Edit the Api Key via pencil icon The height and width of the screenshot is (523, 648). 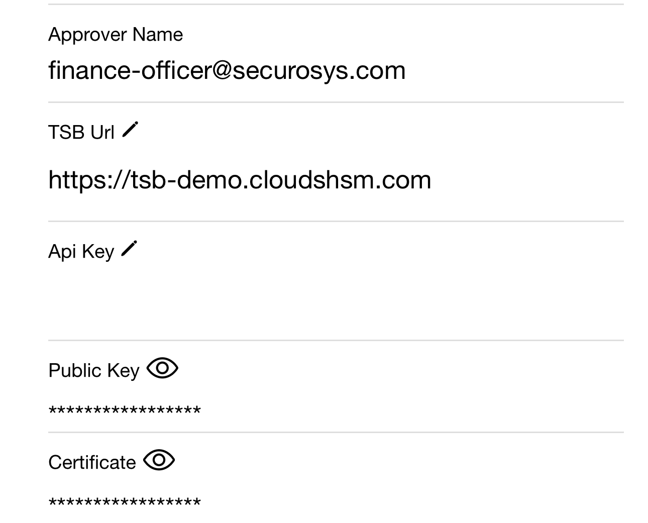[x=129, y=249]
